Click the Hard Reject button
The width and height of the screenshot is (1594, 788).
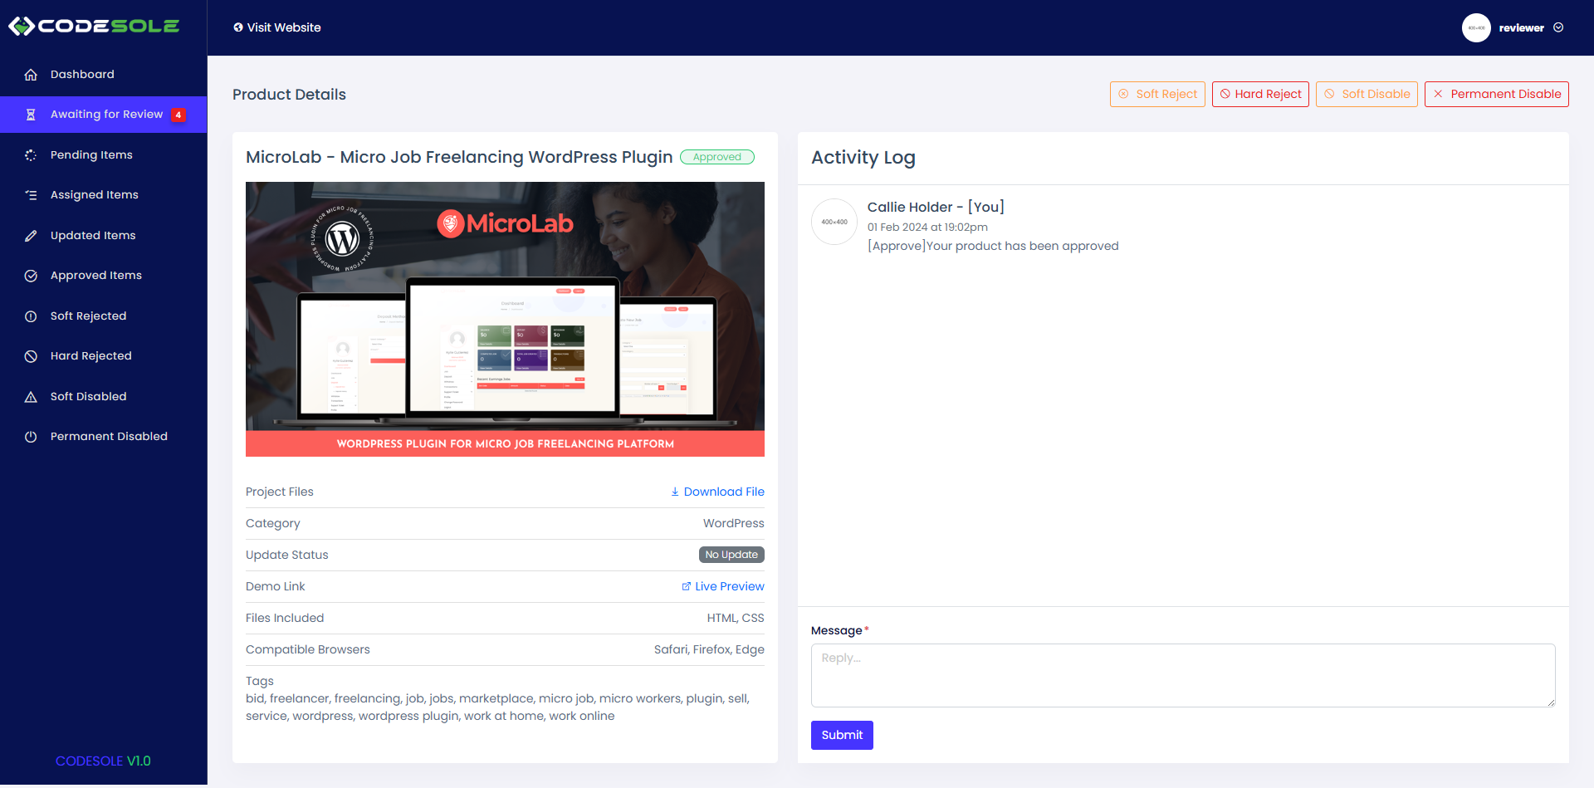pyautogui.click(x=1260, y=94)
